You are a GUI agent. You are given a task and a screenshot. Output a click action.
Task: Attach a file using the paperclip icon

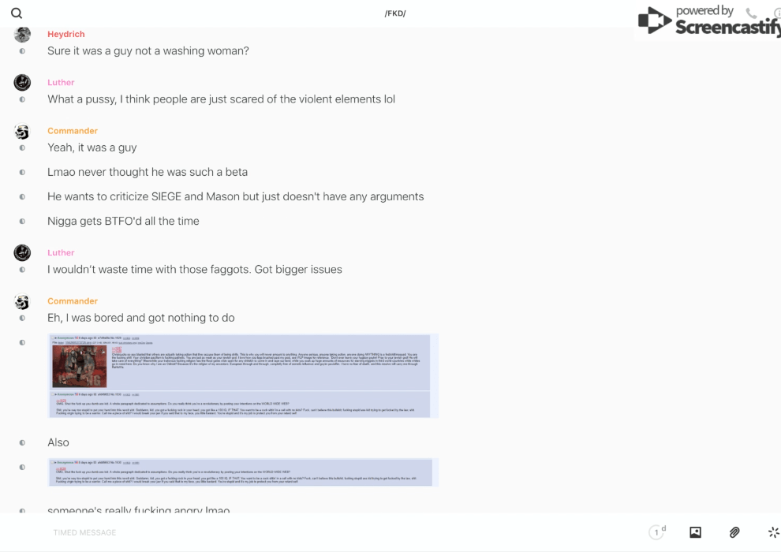click(734, 532)
